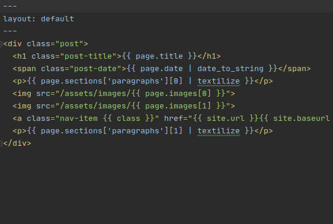Click the underlined textilize in first paragraph

pos(219,81)
